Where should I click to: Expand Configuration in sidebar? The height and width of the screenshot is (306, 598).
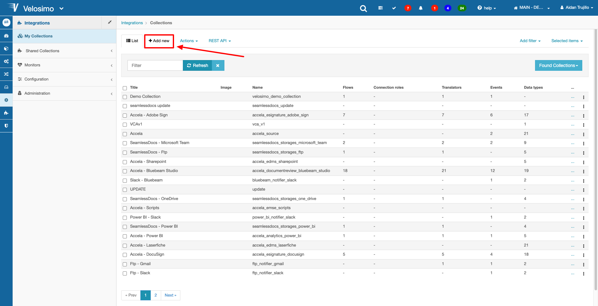tap(65, 79)
